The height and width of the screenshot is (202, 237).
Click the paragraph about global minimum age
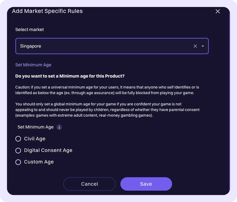coord(107,110)
